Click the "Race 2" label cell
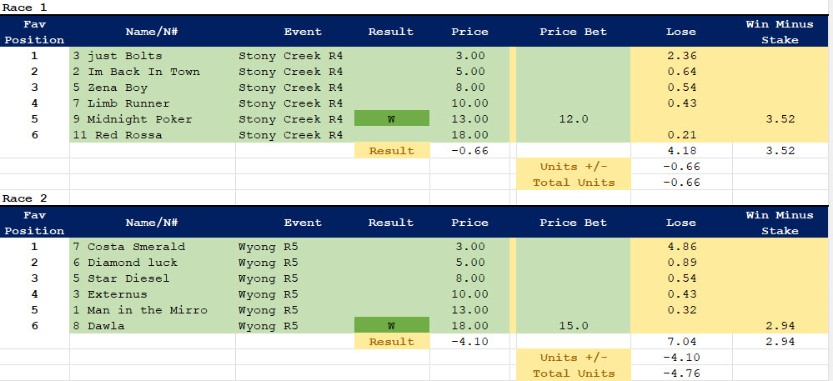The image size is (833, 381). tap(25, 198)
